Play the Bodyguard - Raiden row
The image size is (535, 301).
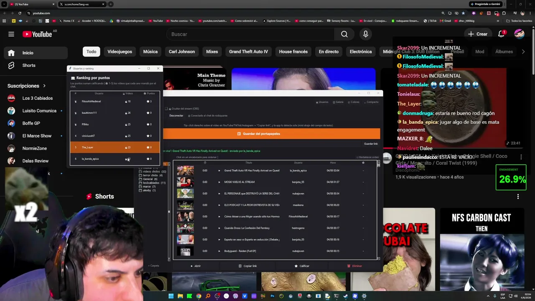[x=219, y=251]
